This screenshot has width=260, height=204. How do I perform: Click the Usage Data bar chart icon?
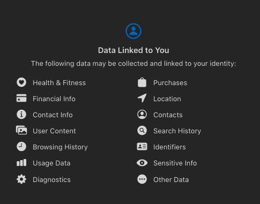click(x=21, y=163)
